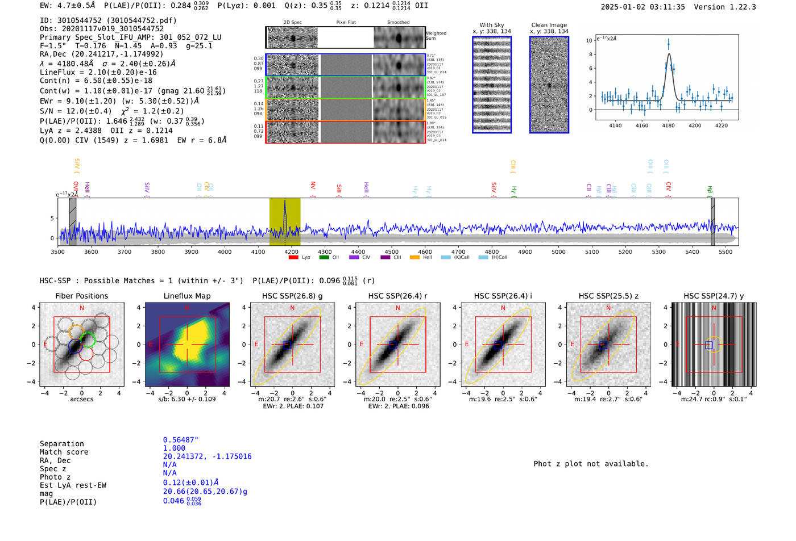796x541 pixels.
Task: Click the Phot z plot not available message
Action: (591, 464)
